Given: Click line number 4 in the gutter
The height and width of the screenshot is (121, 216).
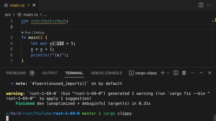Looking at the screenshot, I should (x=11, y=43).
